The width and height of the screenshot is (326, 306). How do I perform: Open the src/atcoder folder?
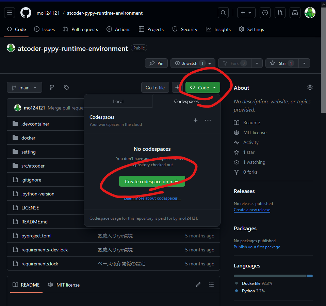[x=33, y=166]
